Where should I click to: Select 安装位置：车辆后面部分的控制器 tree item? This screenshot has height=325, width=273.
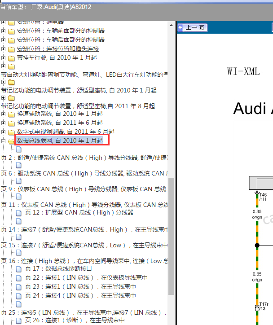tap(61, 40)
